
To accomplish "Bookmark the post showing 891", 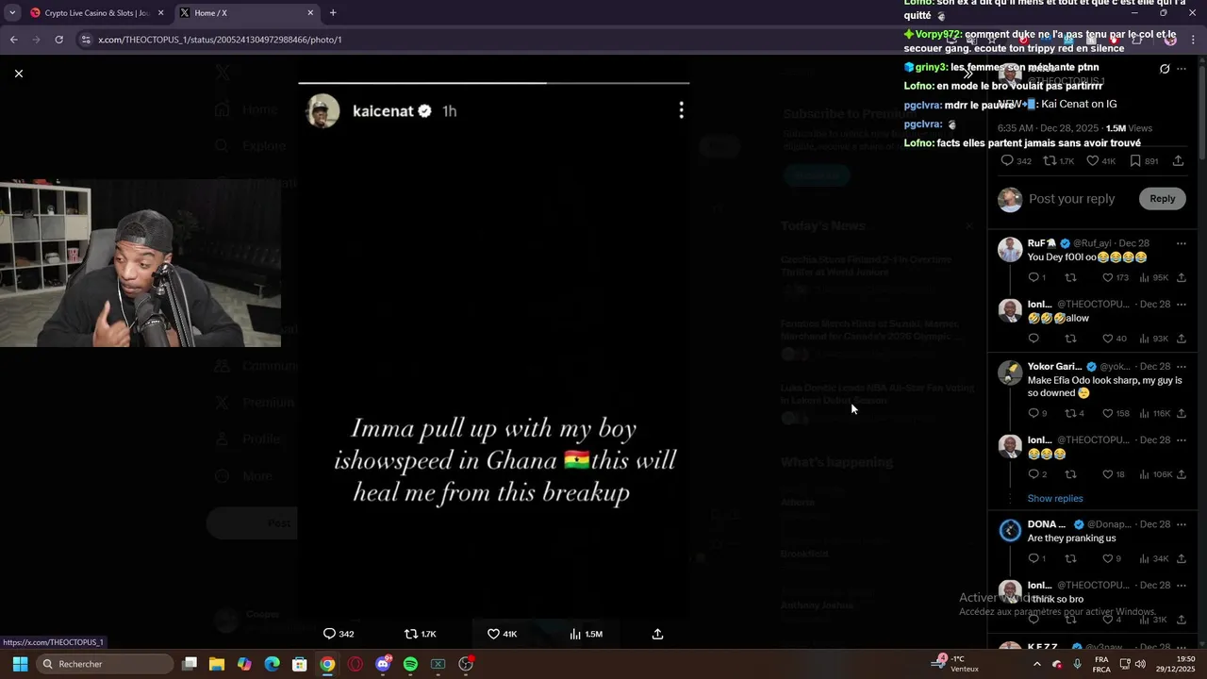I will (1144, 161).
